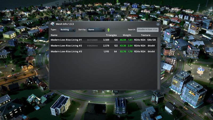
Task: Open the Type dropdown set to Building
Action: tap(67, 30)
